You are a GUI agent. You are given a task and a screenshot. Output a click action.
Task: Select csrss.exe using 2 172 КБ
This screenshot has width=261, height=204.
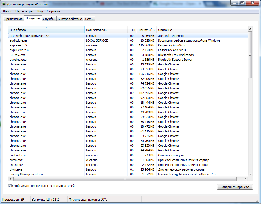pos(128,165)
